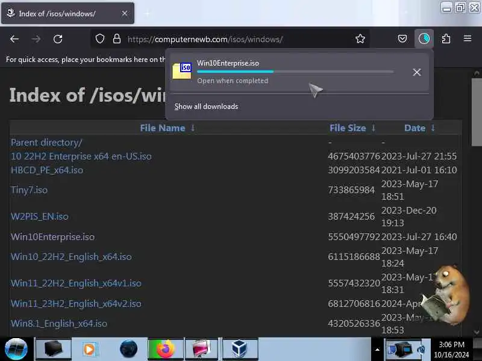Launch the media player taskbar icon
Viewport: 482px width, 361px height.
(x=89, y=349)
